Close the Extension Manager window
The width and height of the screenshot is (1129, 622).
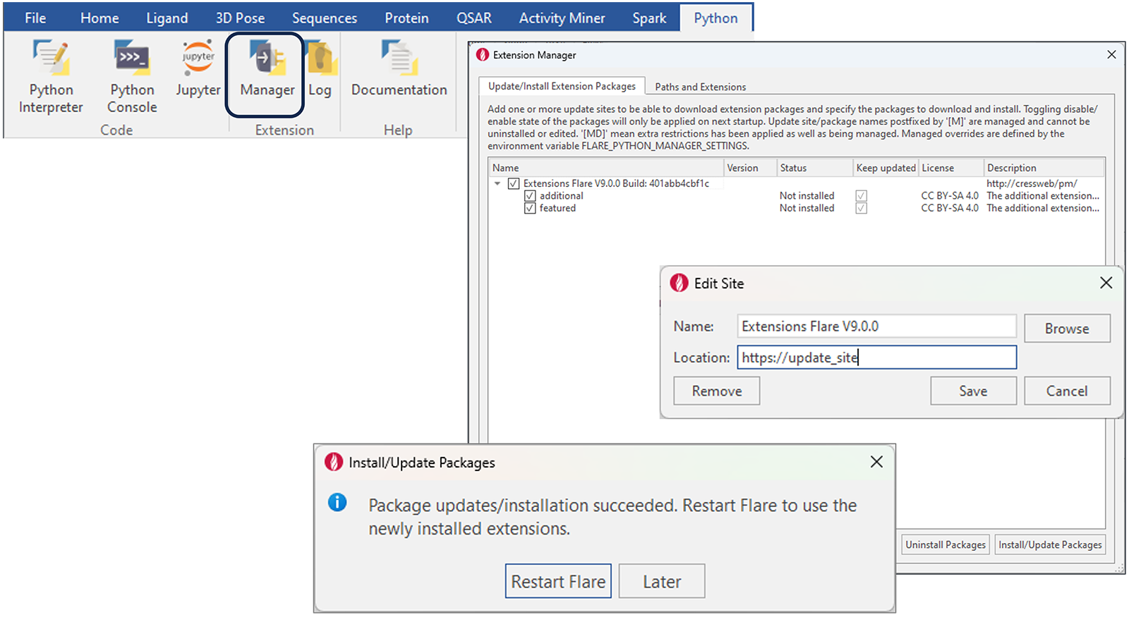point(1111,54)
